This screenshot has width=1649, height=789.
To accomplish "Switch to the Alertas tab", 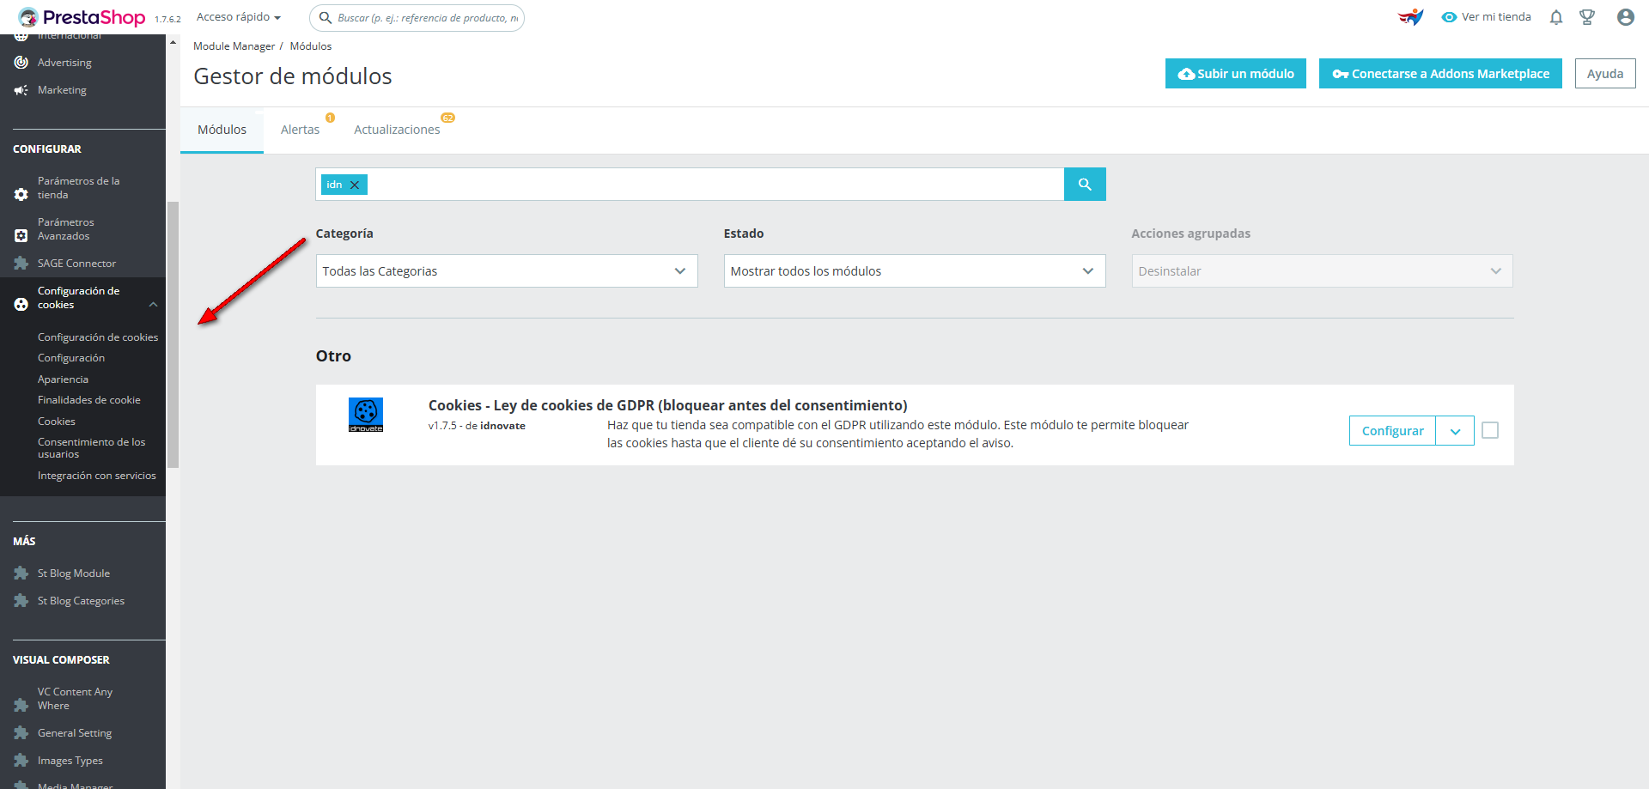I will pos(300,130).
